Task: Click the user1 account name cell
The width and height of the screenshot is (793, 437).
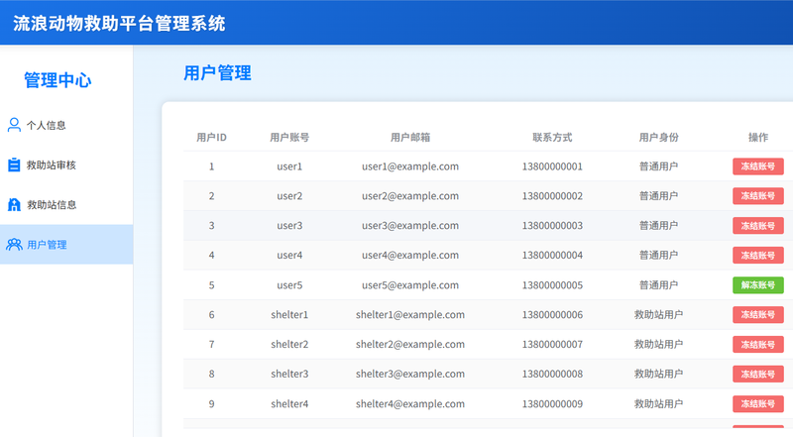Action: [289, 166]
